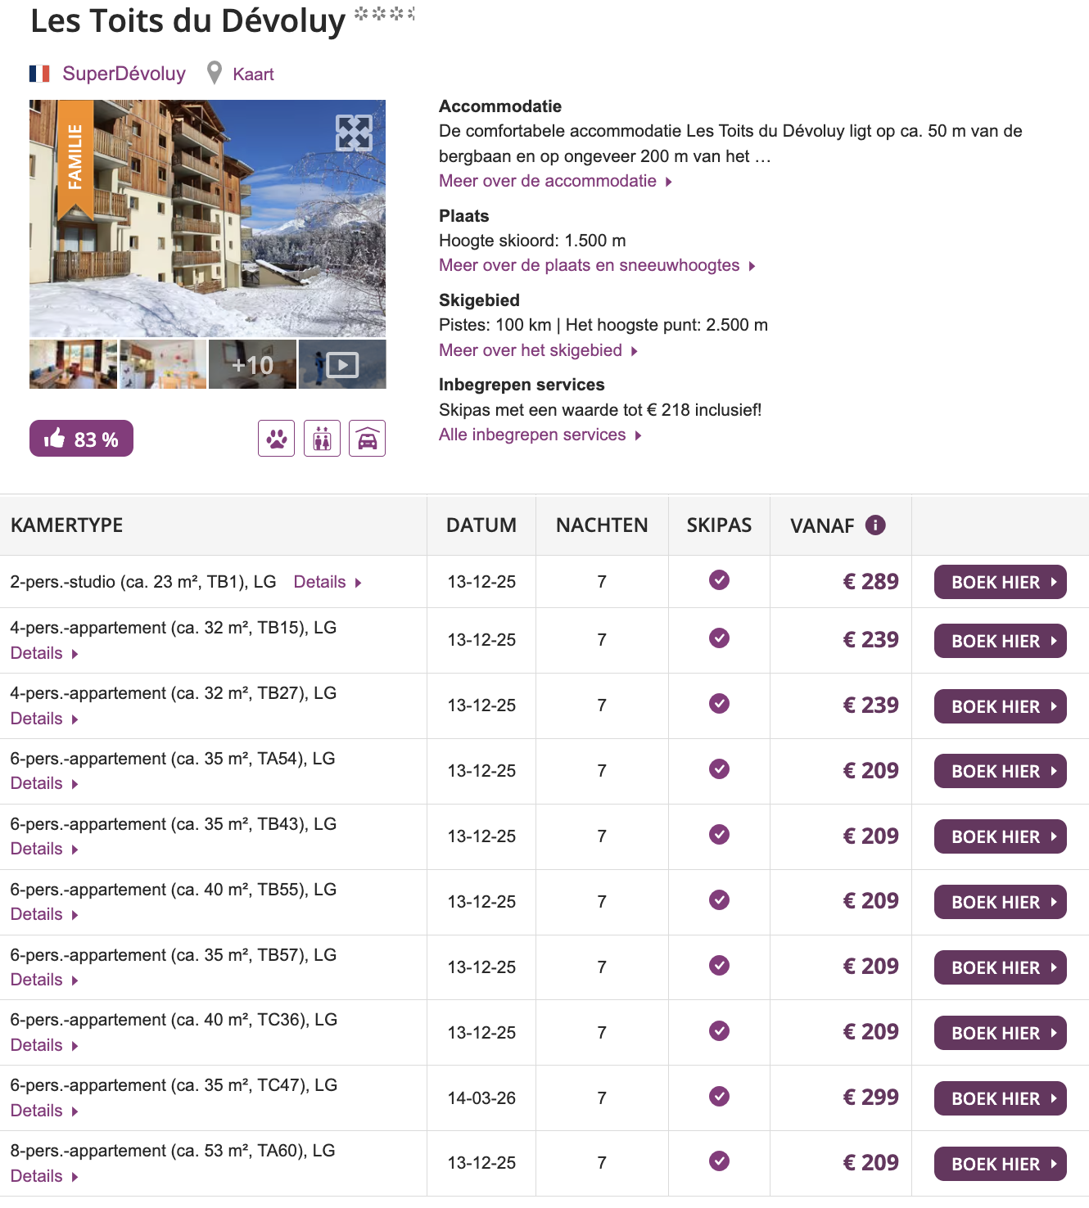Select the garage parking icon
This screenshot has width=1089, height=1208.
pos(367,438)
